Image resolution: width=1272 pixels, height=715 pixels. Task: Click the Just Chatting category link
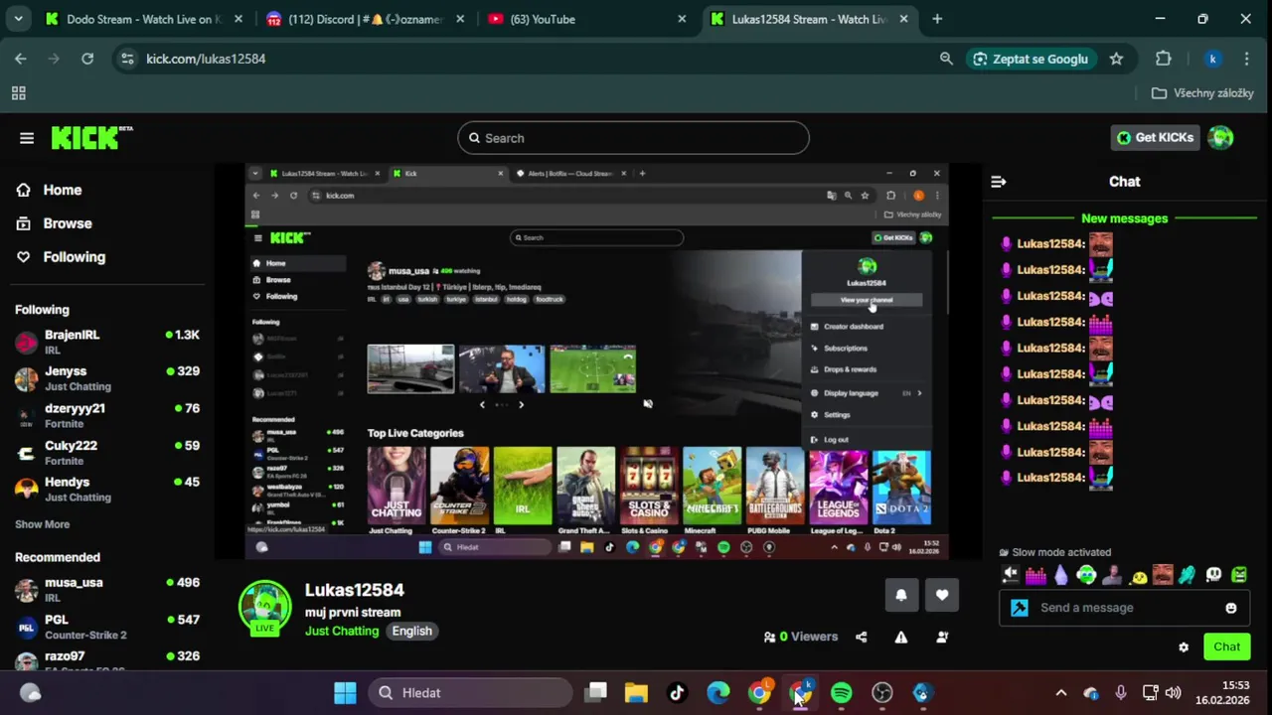pos(342,631)
